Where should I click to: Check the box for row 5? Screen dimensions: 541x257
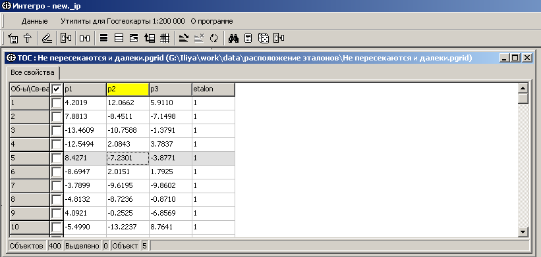pos(57,158)
